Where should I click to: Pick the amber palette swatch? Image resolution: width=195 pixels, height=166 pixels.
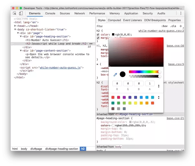(141, 103)
